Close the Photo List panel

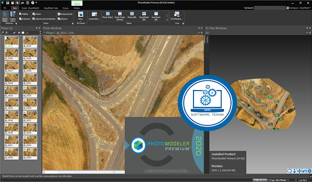point(39,28)
